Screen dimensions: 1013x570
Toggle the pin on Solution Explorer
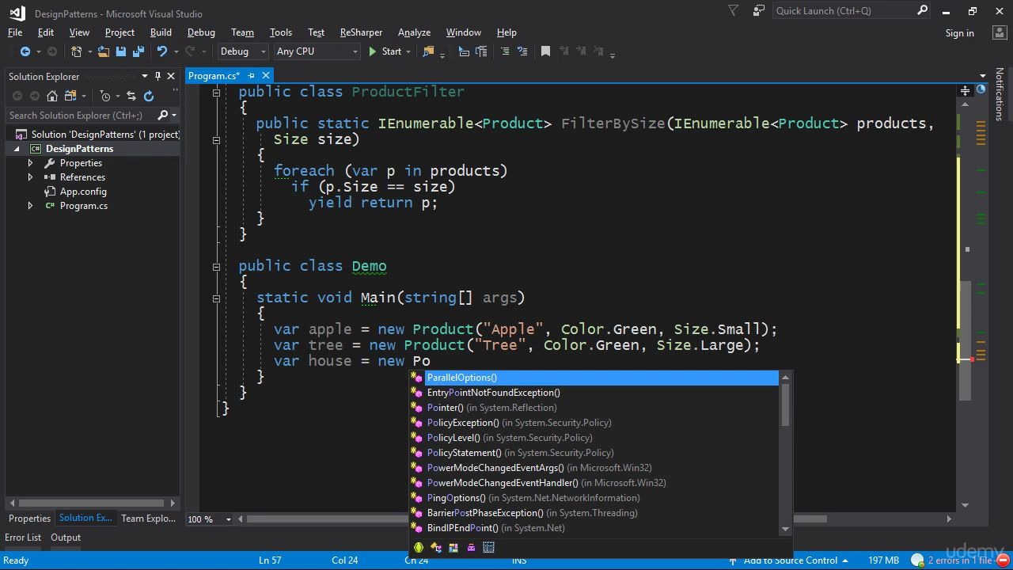point(157,76)
